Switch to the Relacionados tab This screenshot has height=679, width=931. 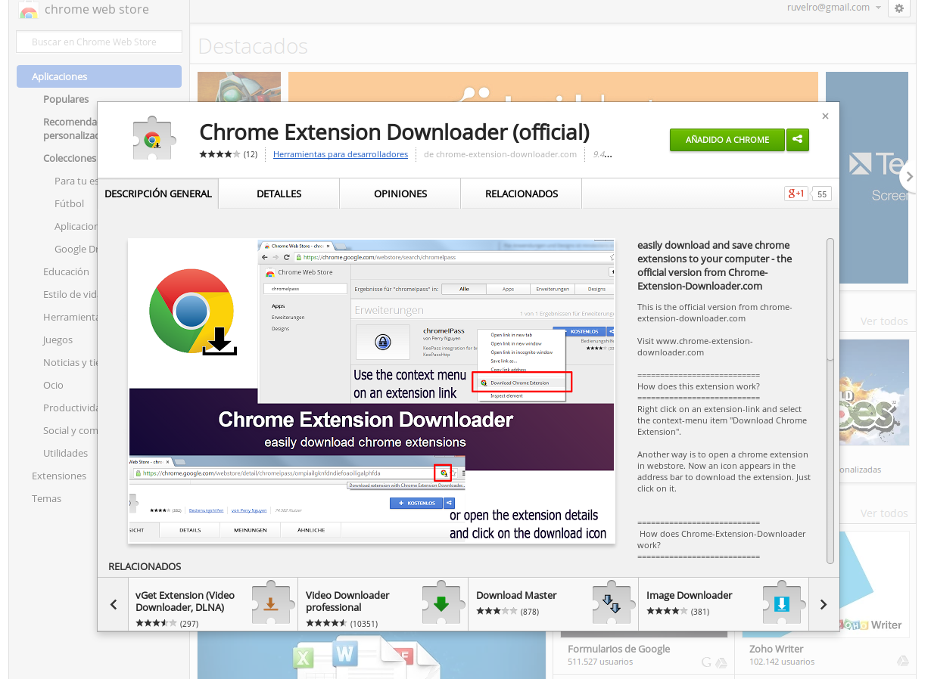click(x=522, y=194)
